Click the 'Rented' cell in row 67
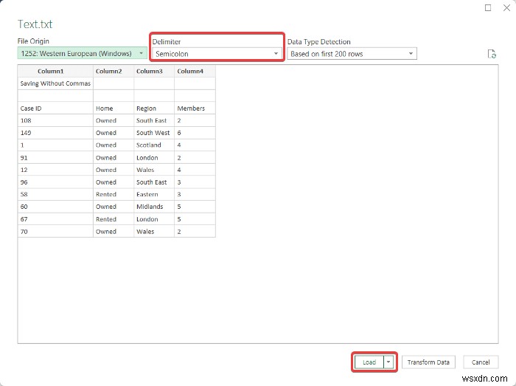516x386 pixels. click(114, 219)
